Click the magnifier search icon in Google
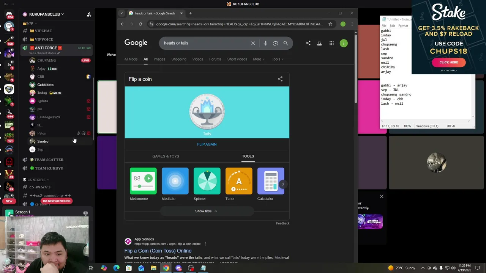This screenshot has height=273, width=486. 286,43
